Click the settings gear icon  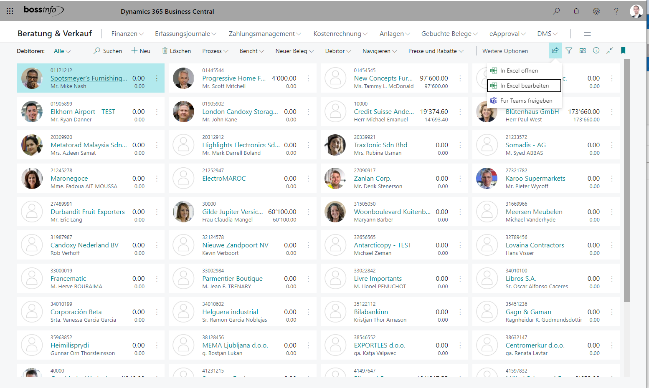(596, 11)
